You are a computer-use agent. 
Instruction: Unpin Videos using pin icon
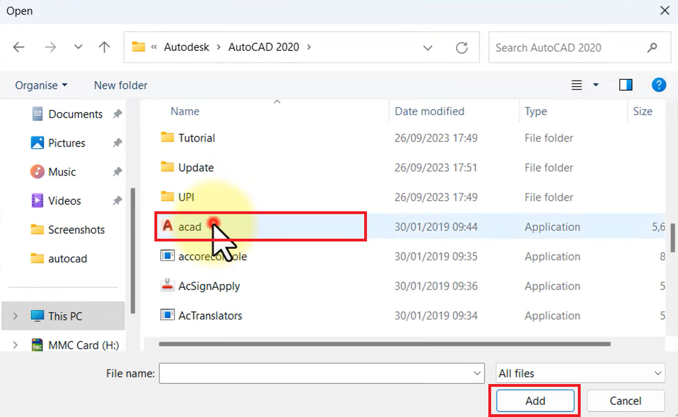(117, 201)
